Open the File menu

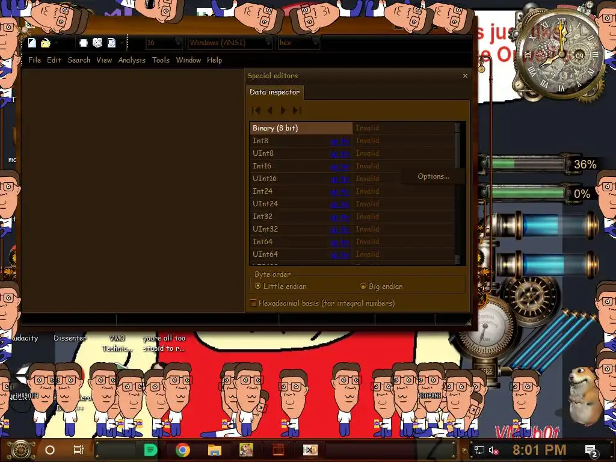click(x=34, y=60)
